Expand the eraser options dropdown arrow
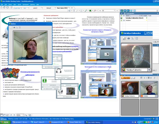159x124 pixels. 97,11
